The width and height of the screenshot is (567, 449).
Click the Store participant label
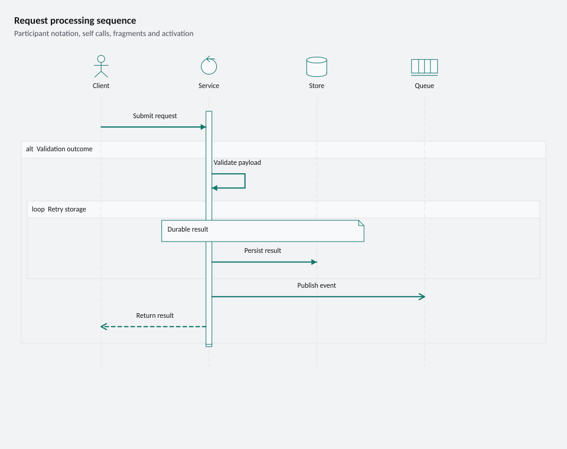click(x=317, y=86)
